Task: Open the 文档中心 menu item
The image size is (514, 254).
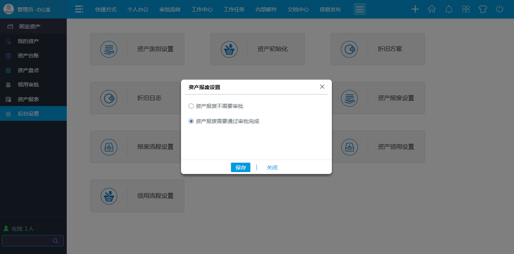Action: [298, 9]
